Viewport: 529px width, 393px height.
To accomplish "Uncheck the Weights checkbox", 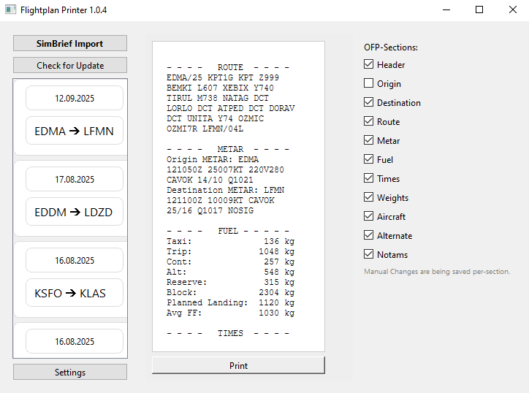I will pyautogui.click(x=369, y=197).
